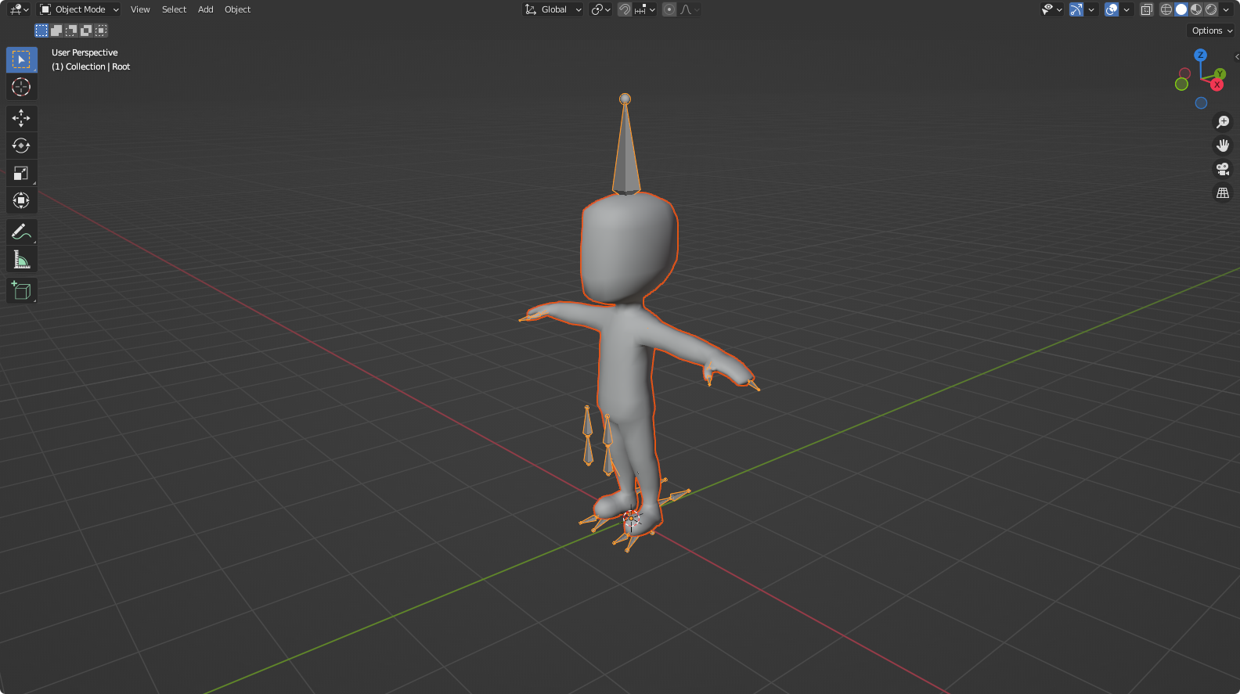Open proportional falloff dropdown
The width and height of the screenshot is (1240, 694).
coord(690,9)
